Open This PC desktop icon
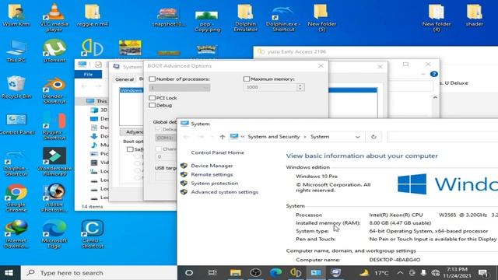Screen dimensions: 498x280 [x=16, y=51]
